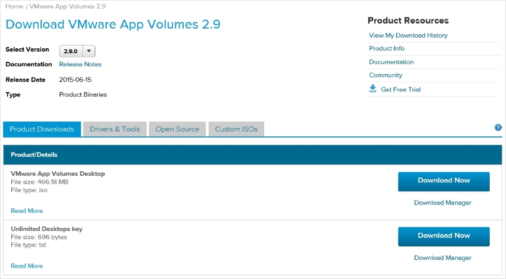Viewport: 506px width, 279px height.
Task: Download Now for VMware App Volumes Desktop
Action: coord(444,181)
